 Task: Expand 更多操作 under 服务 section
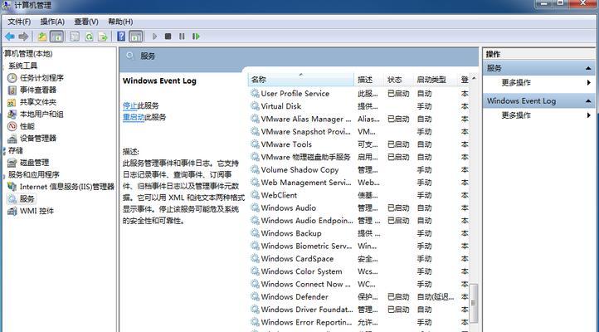(x=516, y=83)
